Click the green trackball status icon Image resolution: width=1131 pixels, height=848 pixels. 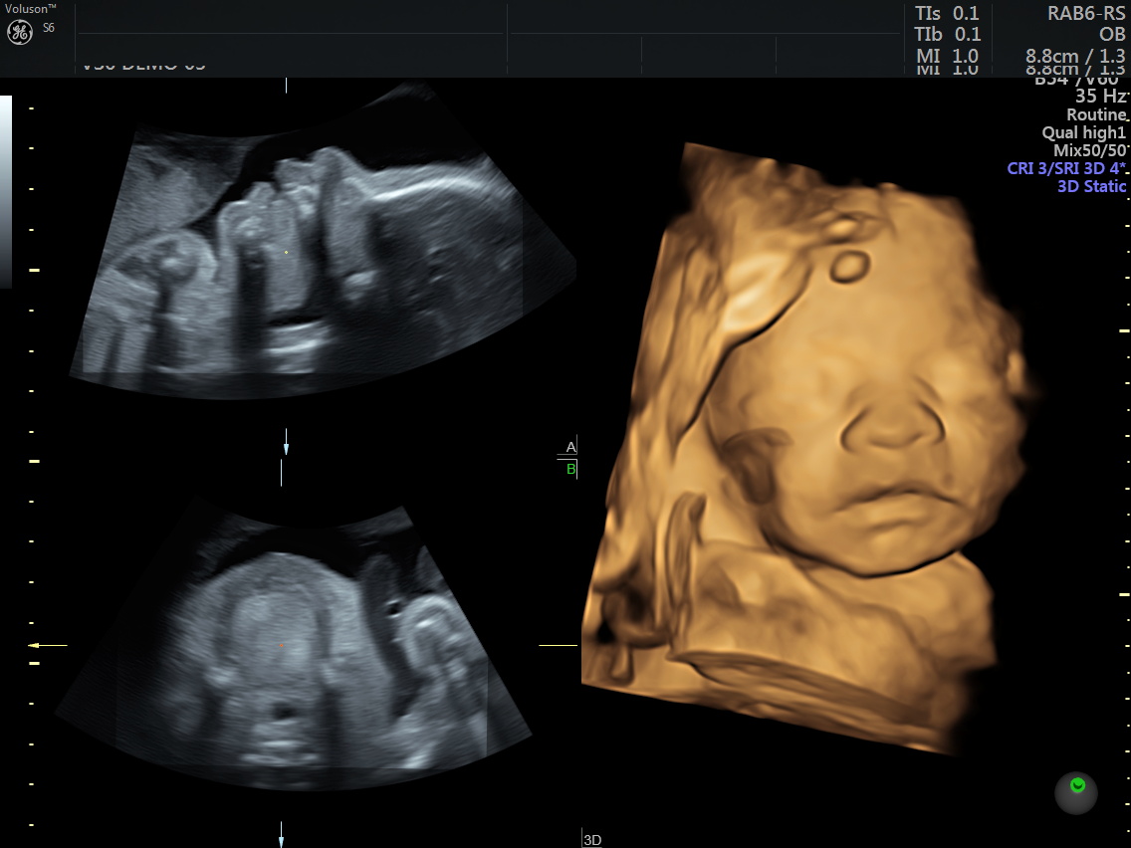[1076, 791]
